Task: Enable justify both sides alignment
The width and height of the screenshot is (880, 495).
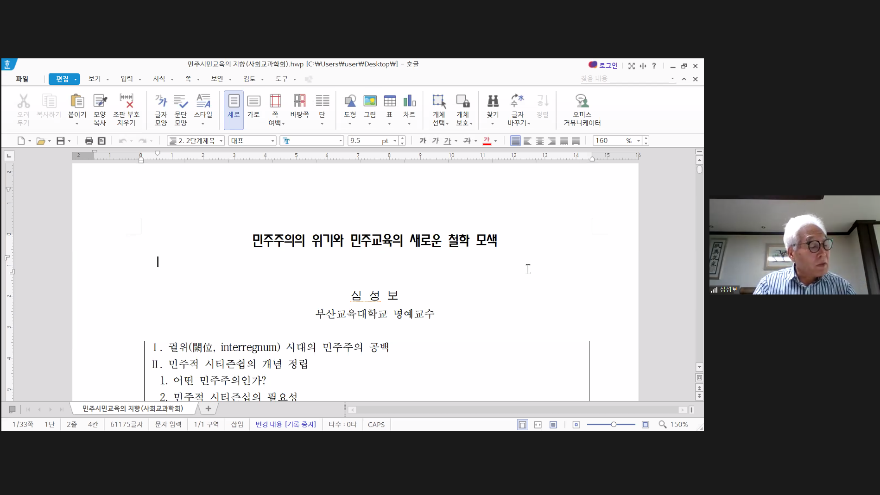Action: click(x=515, y=141)
